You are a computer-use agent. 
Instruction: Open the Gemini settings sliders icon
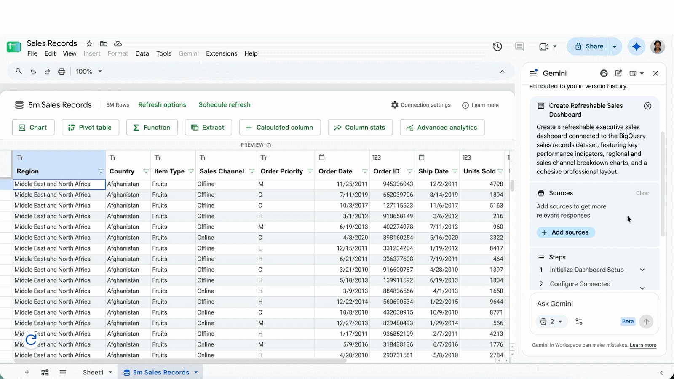(x=579, y=321)
